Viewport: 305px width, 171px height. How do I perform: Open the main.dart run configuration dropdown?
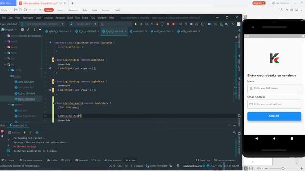[83, 24]
